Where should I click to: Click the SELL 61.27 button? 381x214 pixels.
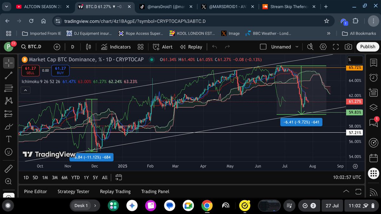click(x=30, y=70)
